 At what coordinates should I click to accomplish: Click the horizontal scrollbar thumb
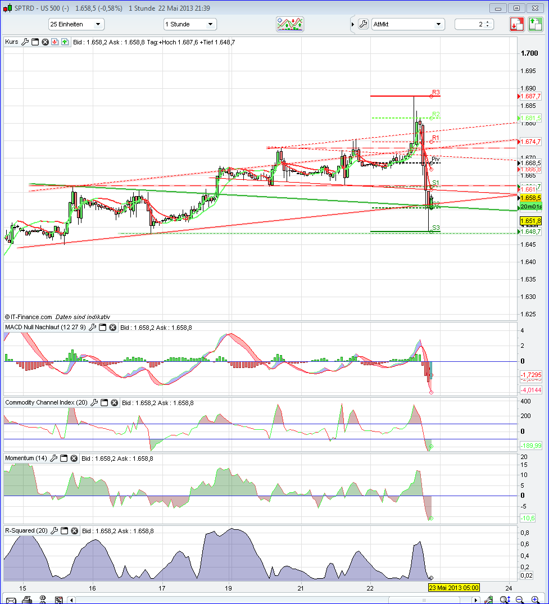point(424,600)
